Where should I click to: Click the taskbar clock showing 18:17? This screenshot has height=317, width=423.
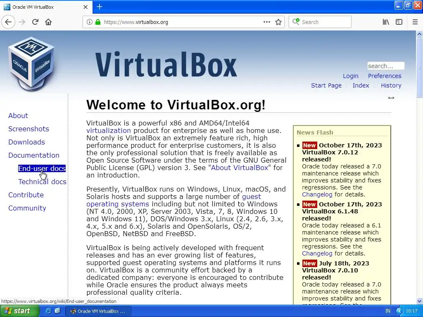click(x=411, y=311)
